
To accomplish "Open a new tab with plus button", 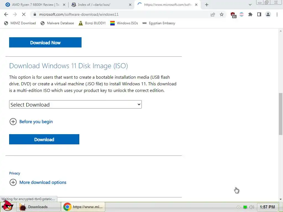I will pyautogui.click(x=207, y=5).
